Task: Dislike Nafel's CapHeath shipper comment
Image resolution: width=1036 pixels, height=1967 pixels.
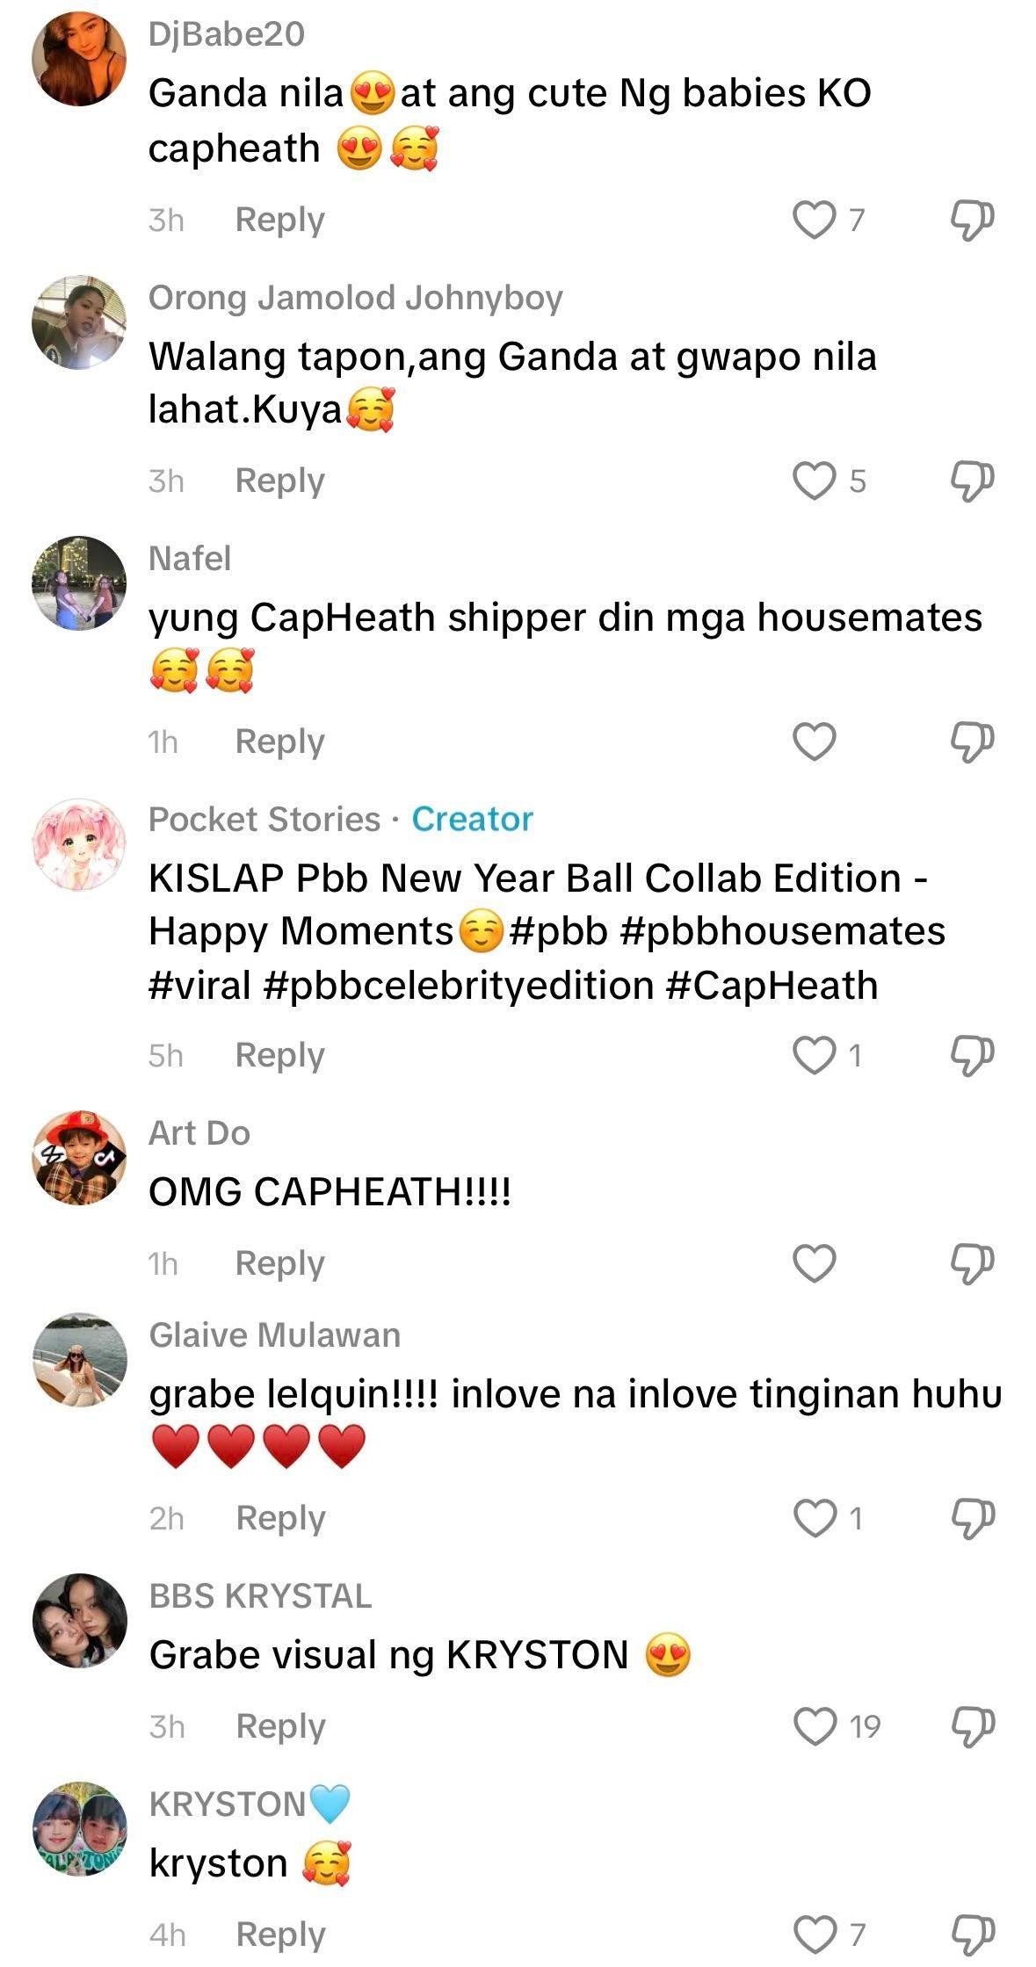Action: point(972,741)
